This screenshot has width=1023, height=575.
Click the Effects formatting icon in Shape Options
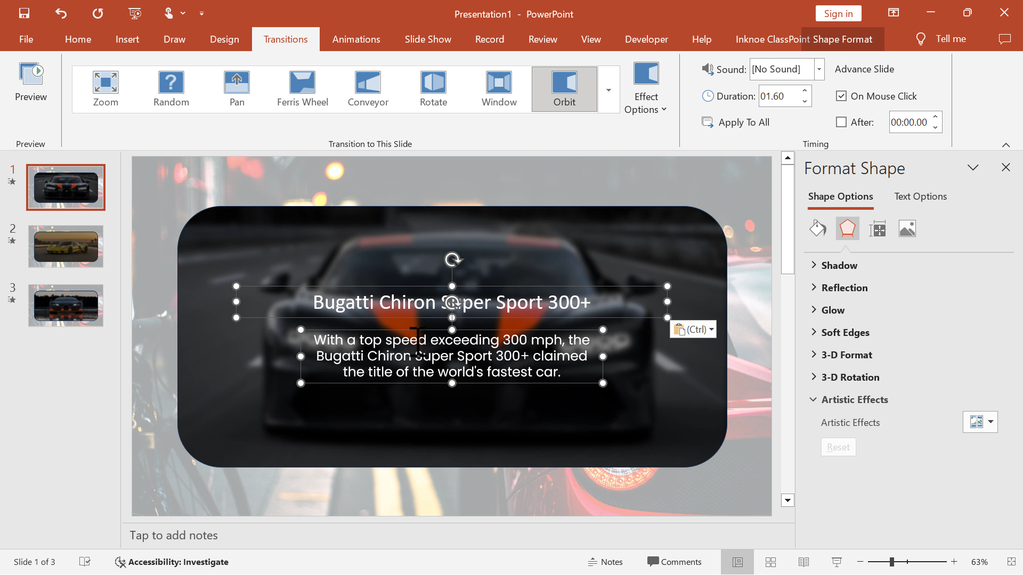tap(847, 227)
